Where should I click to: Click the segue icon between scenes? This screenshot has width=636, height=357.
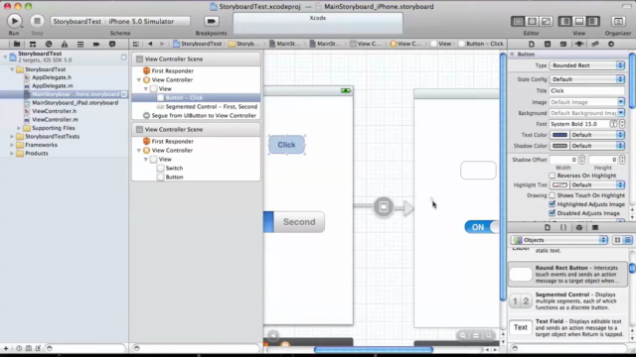point(384,207)
